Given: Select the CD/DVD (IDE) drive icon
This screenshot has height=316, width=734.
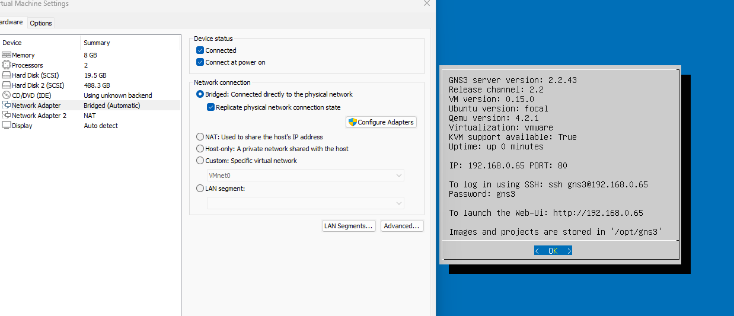Looking at the screenshot, I should coord(7,95).
